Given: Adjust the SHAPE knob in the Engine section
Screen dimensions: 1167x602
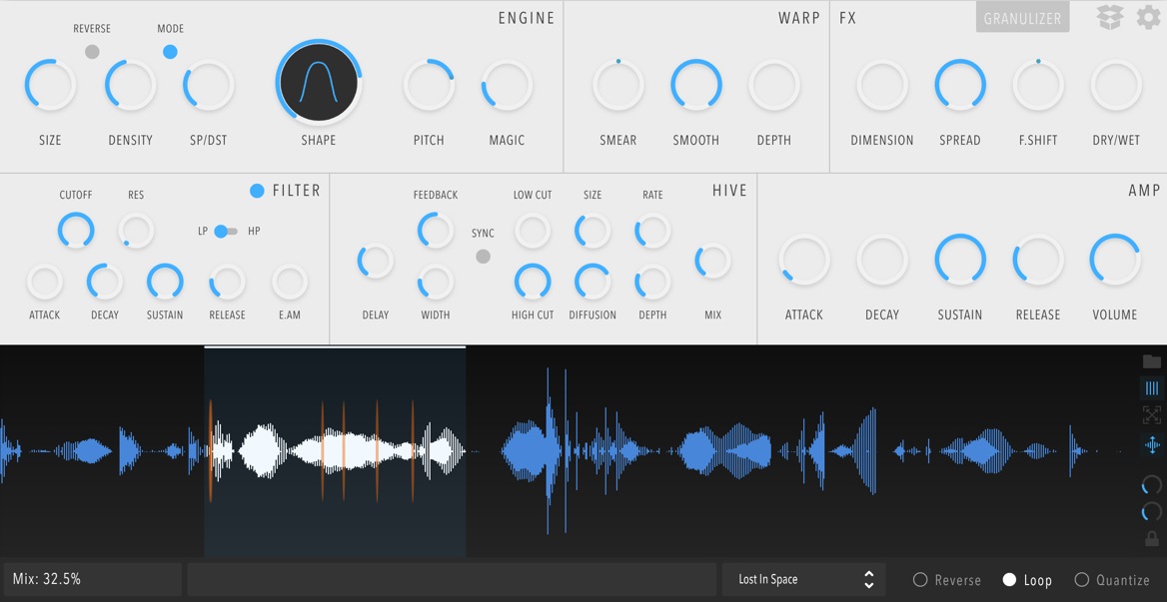Looking at the screenshot, I should pos(318,84).
